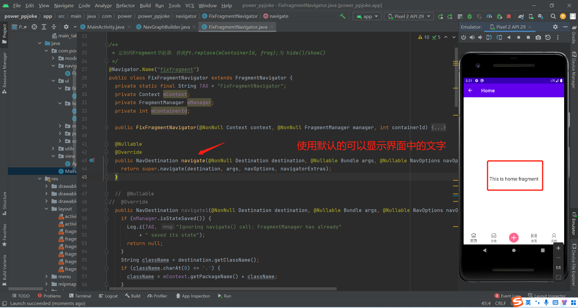Click the line 43 override gutter marker
The width and height of the screenshot is (578, 308).
[x=92, y=160]
